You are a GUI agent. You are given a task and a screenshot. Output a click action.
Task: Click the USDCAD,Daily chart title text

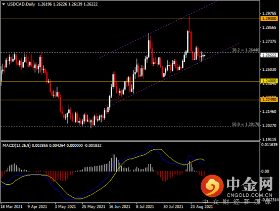pos(21,4)
